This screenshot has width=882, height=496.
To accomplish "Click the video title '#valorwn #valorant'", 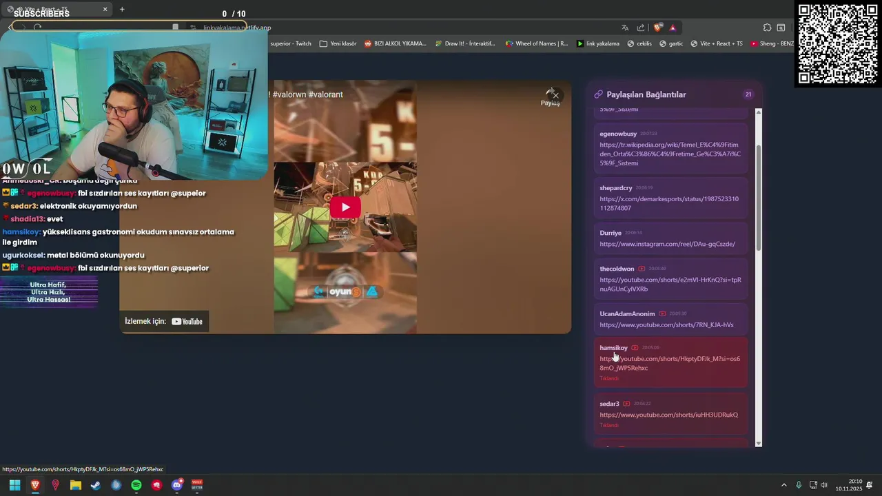I will [308, 94].
